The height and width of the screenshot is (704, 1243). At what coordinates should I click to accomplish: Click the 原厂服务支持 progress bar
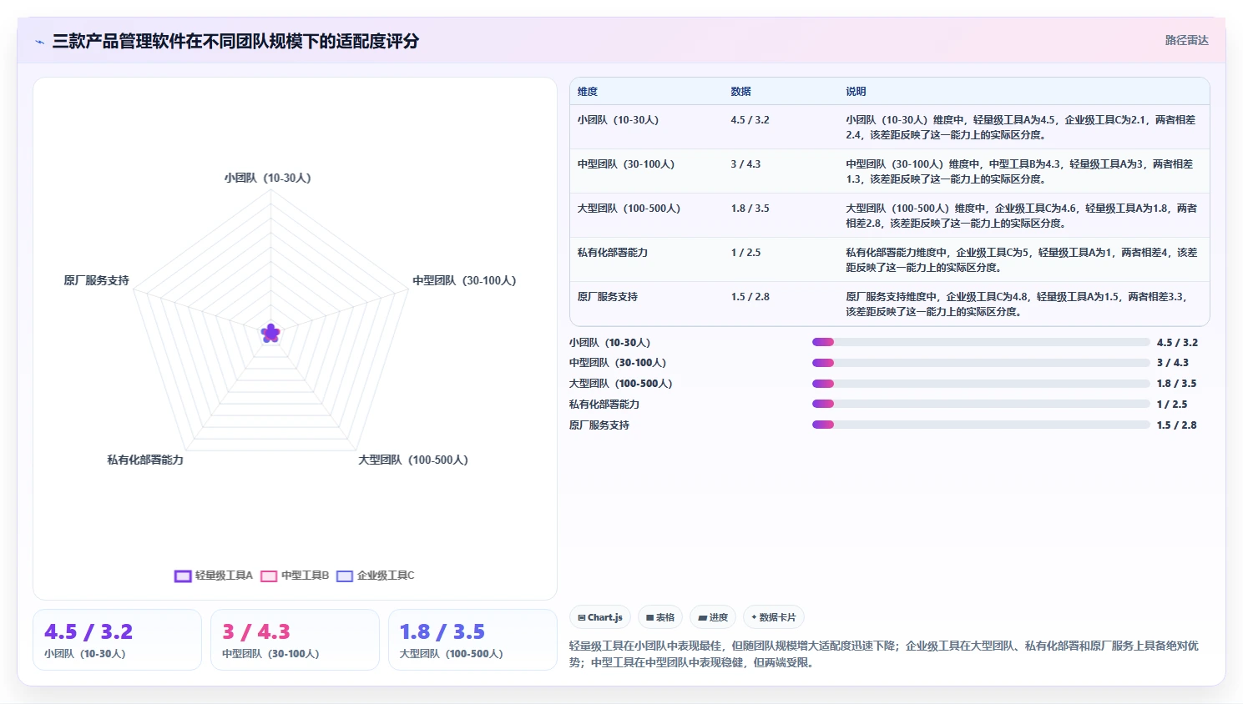(981, 425)
